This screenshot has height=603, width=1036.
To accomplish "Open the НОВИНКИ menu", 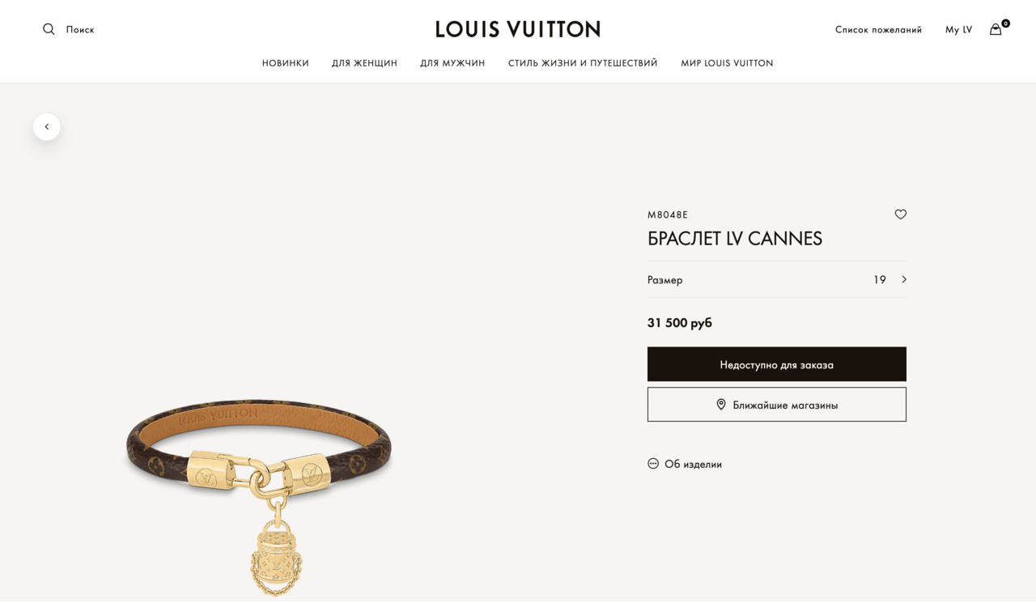I will coord(286,63).
